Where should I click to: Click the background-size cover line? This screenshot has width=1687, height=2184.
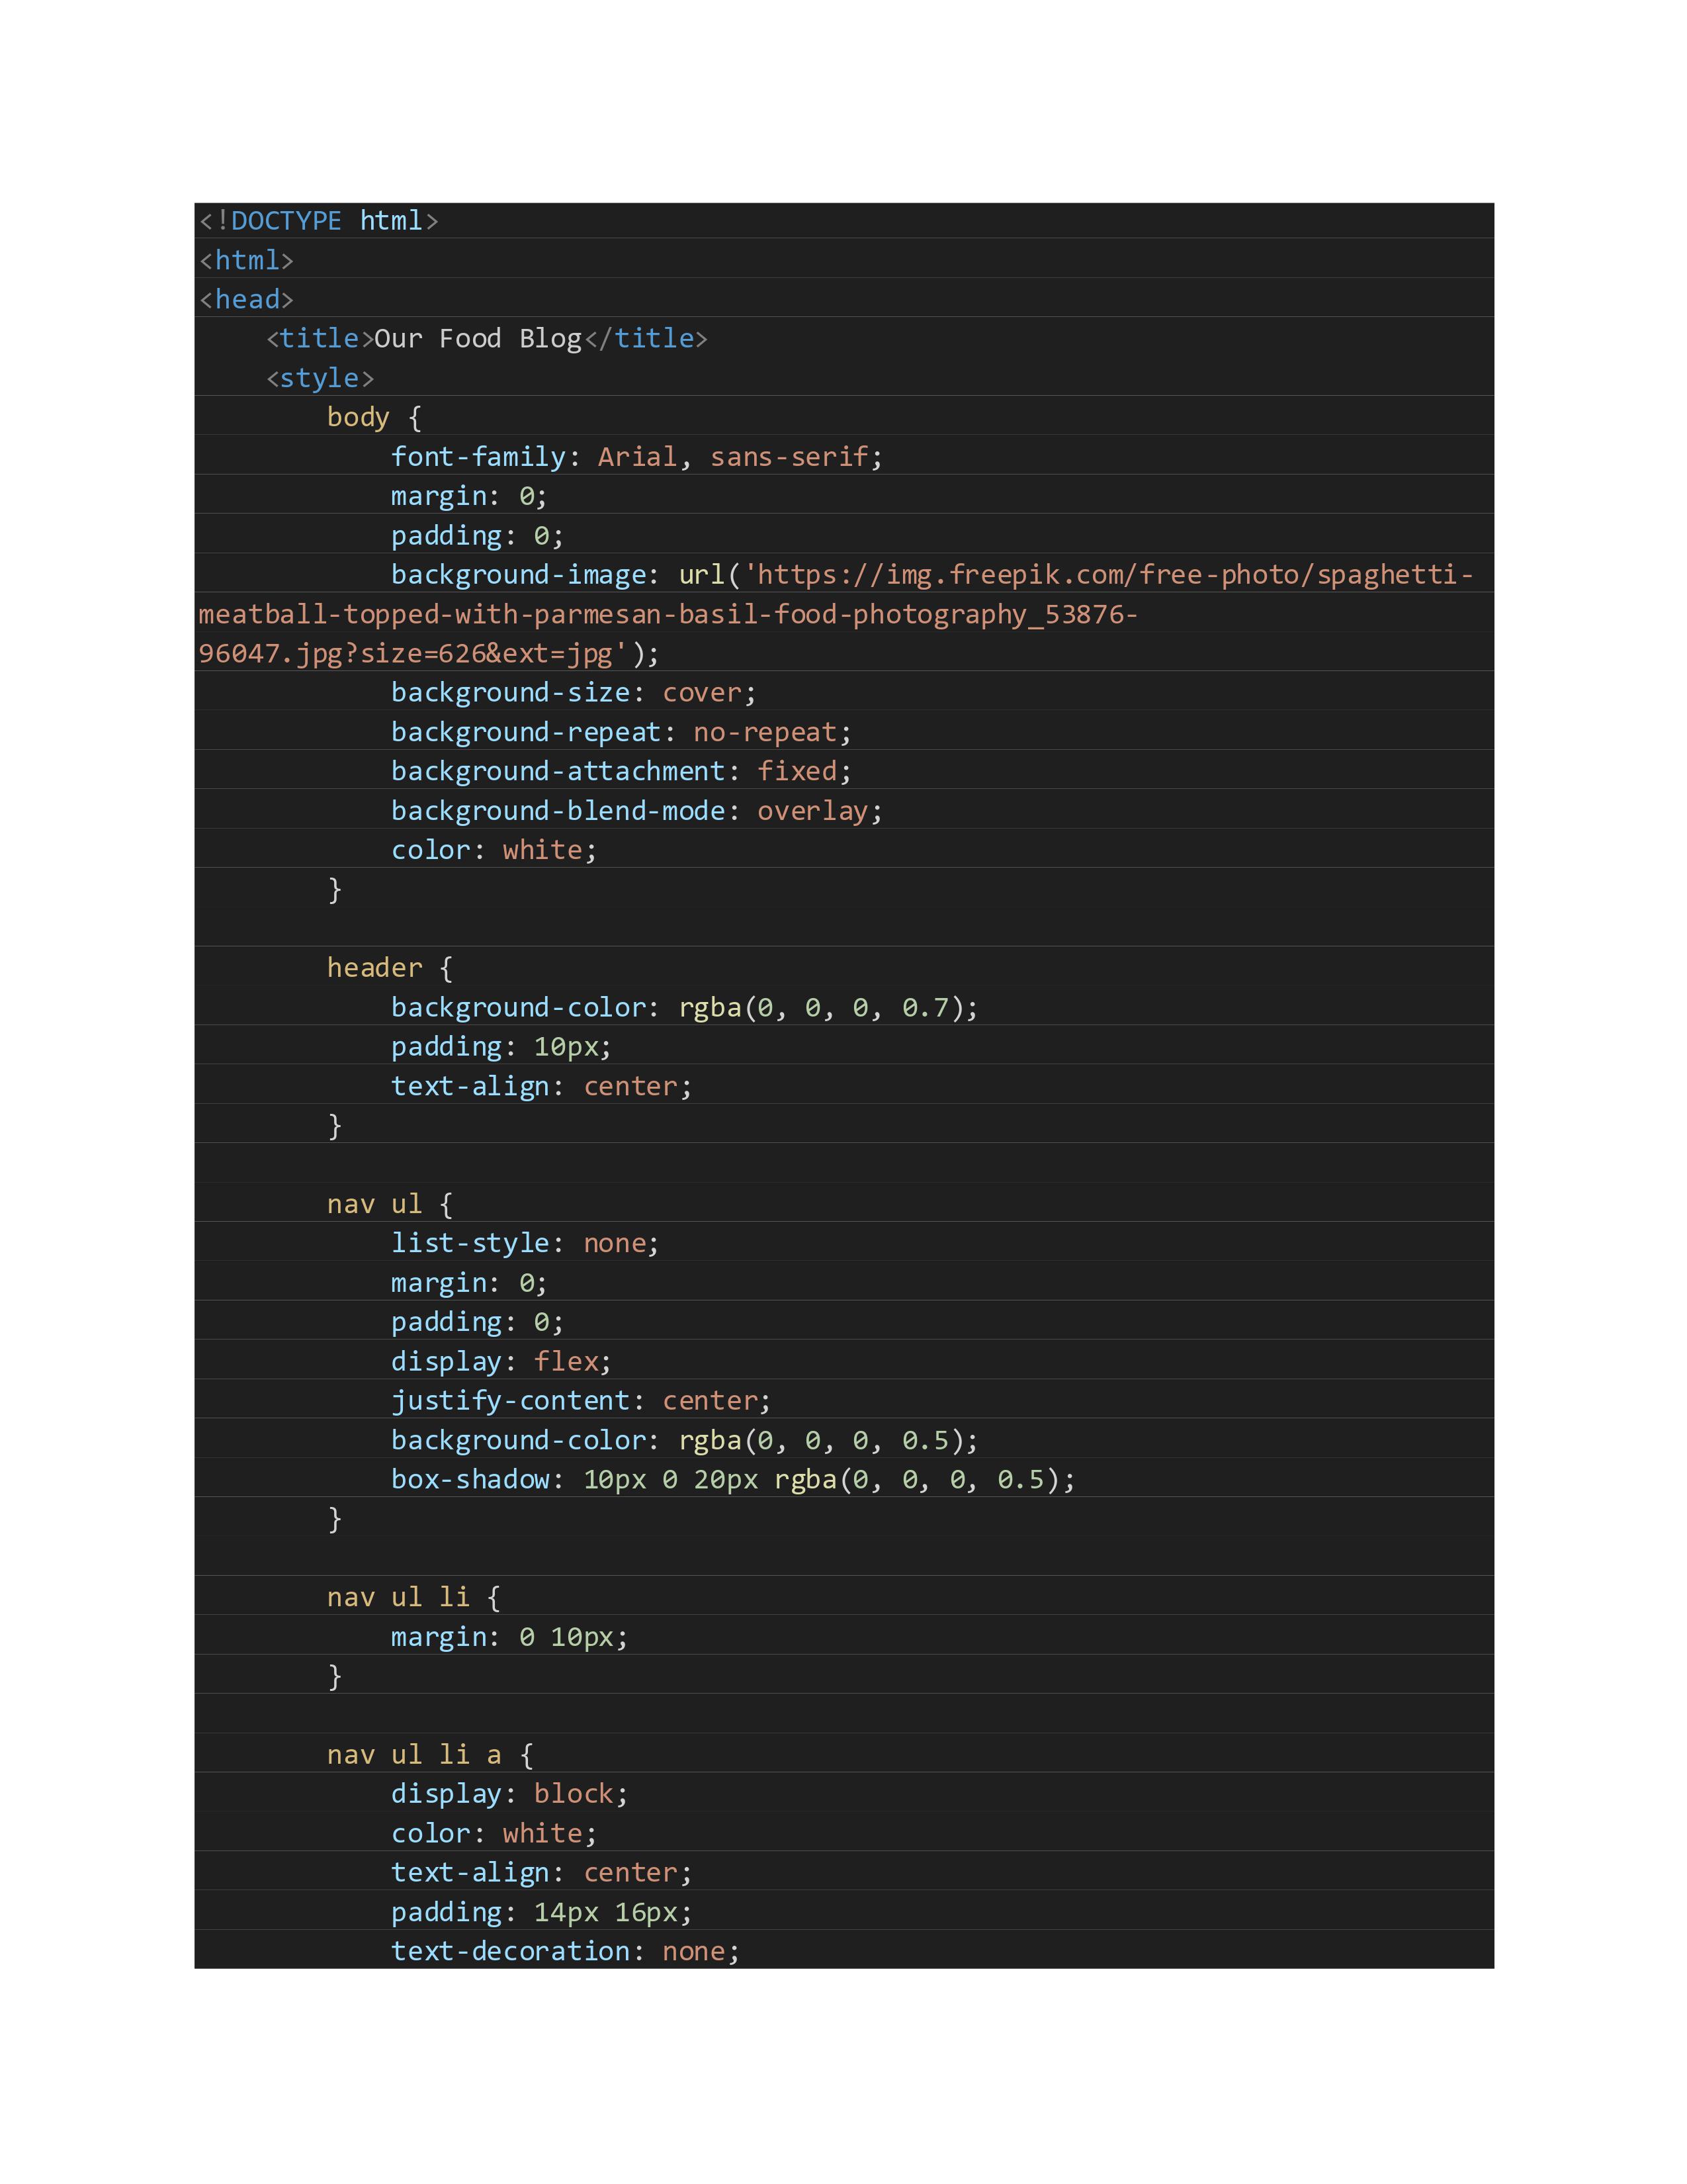573,693
